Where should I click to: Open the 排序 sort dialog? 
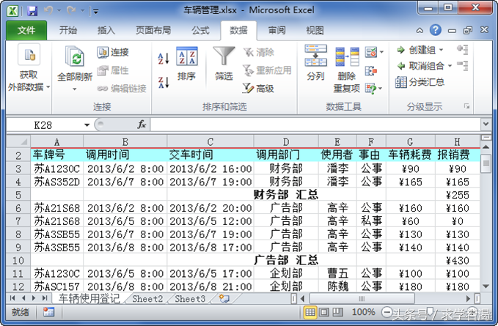point(187,64)
